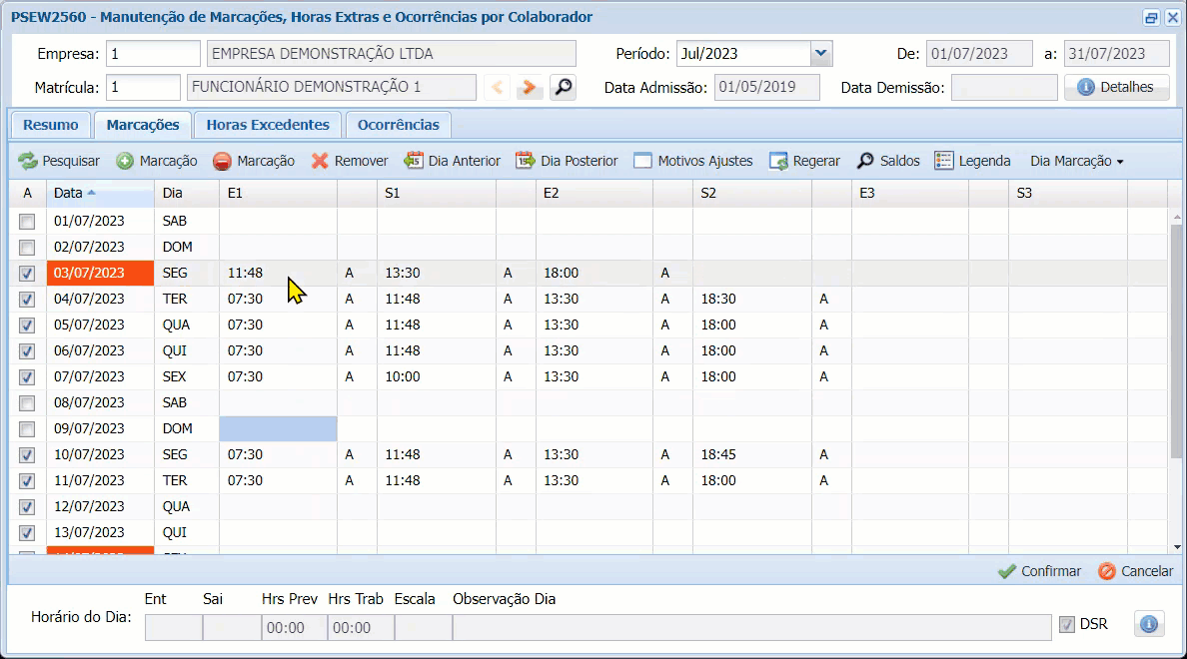Click the Pesquisar refresh icon

click(x=27, y=161)
